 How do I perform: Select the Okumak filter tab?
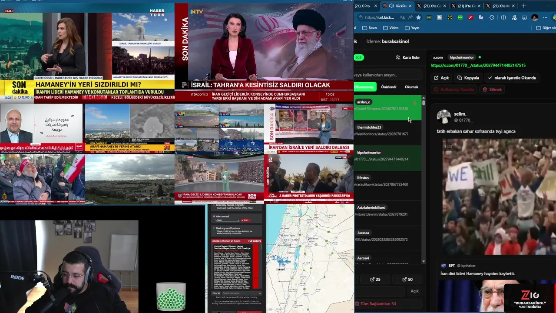pyautogui.click(x=411, y=87)
